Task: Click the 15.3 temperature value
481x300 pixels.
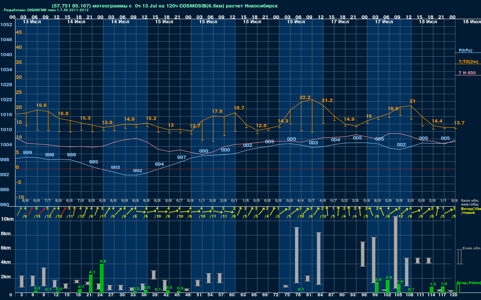Action: [85, 118]
